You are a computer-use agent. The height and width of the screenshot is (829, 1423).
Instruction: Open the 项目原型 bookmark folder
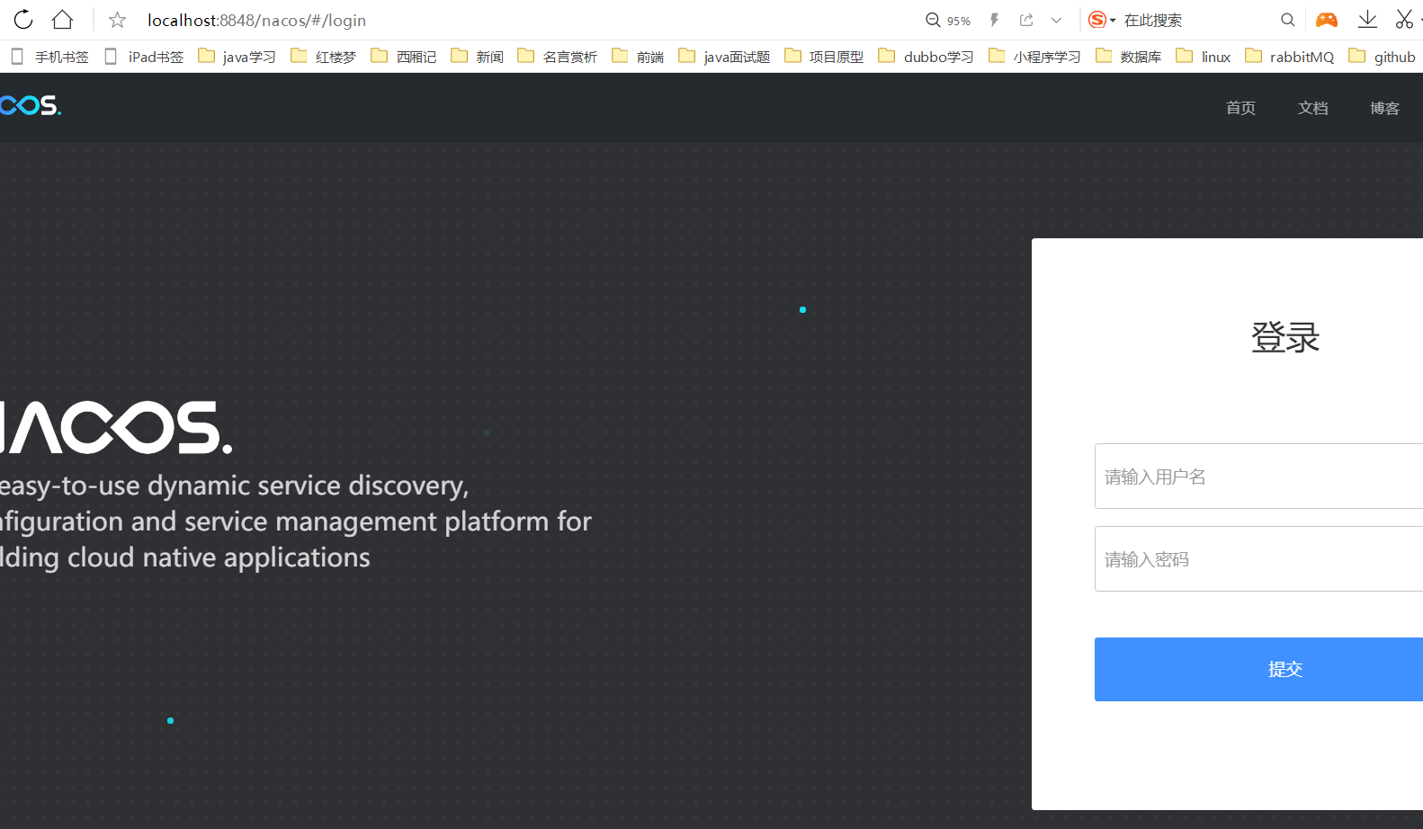(824, 57)
